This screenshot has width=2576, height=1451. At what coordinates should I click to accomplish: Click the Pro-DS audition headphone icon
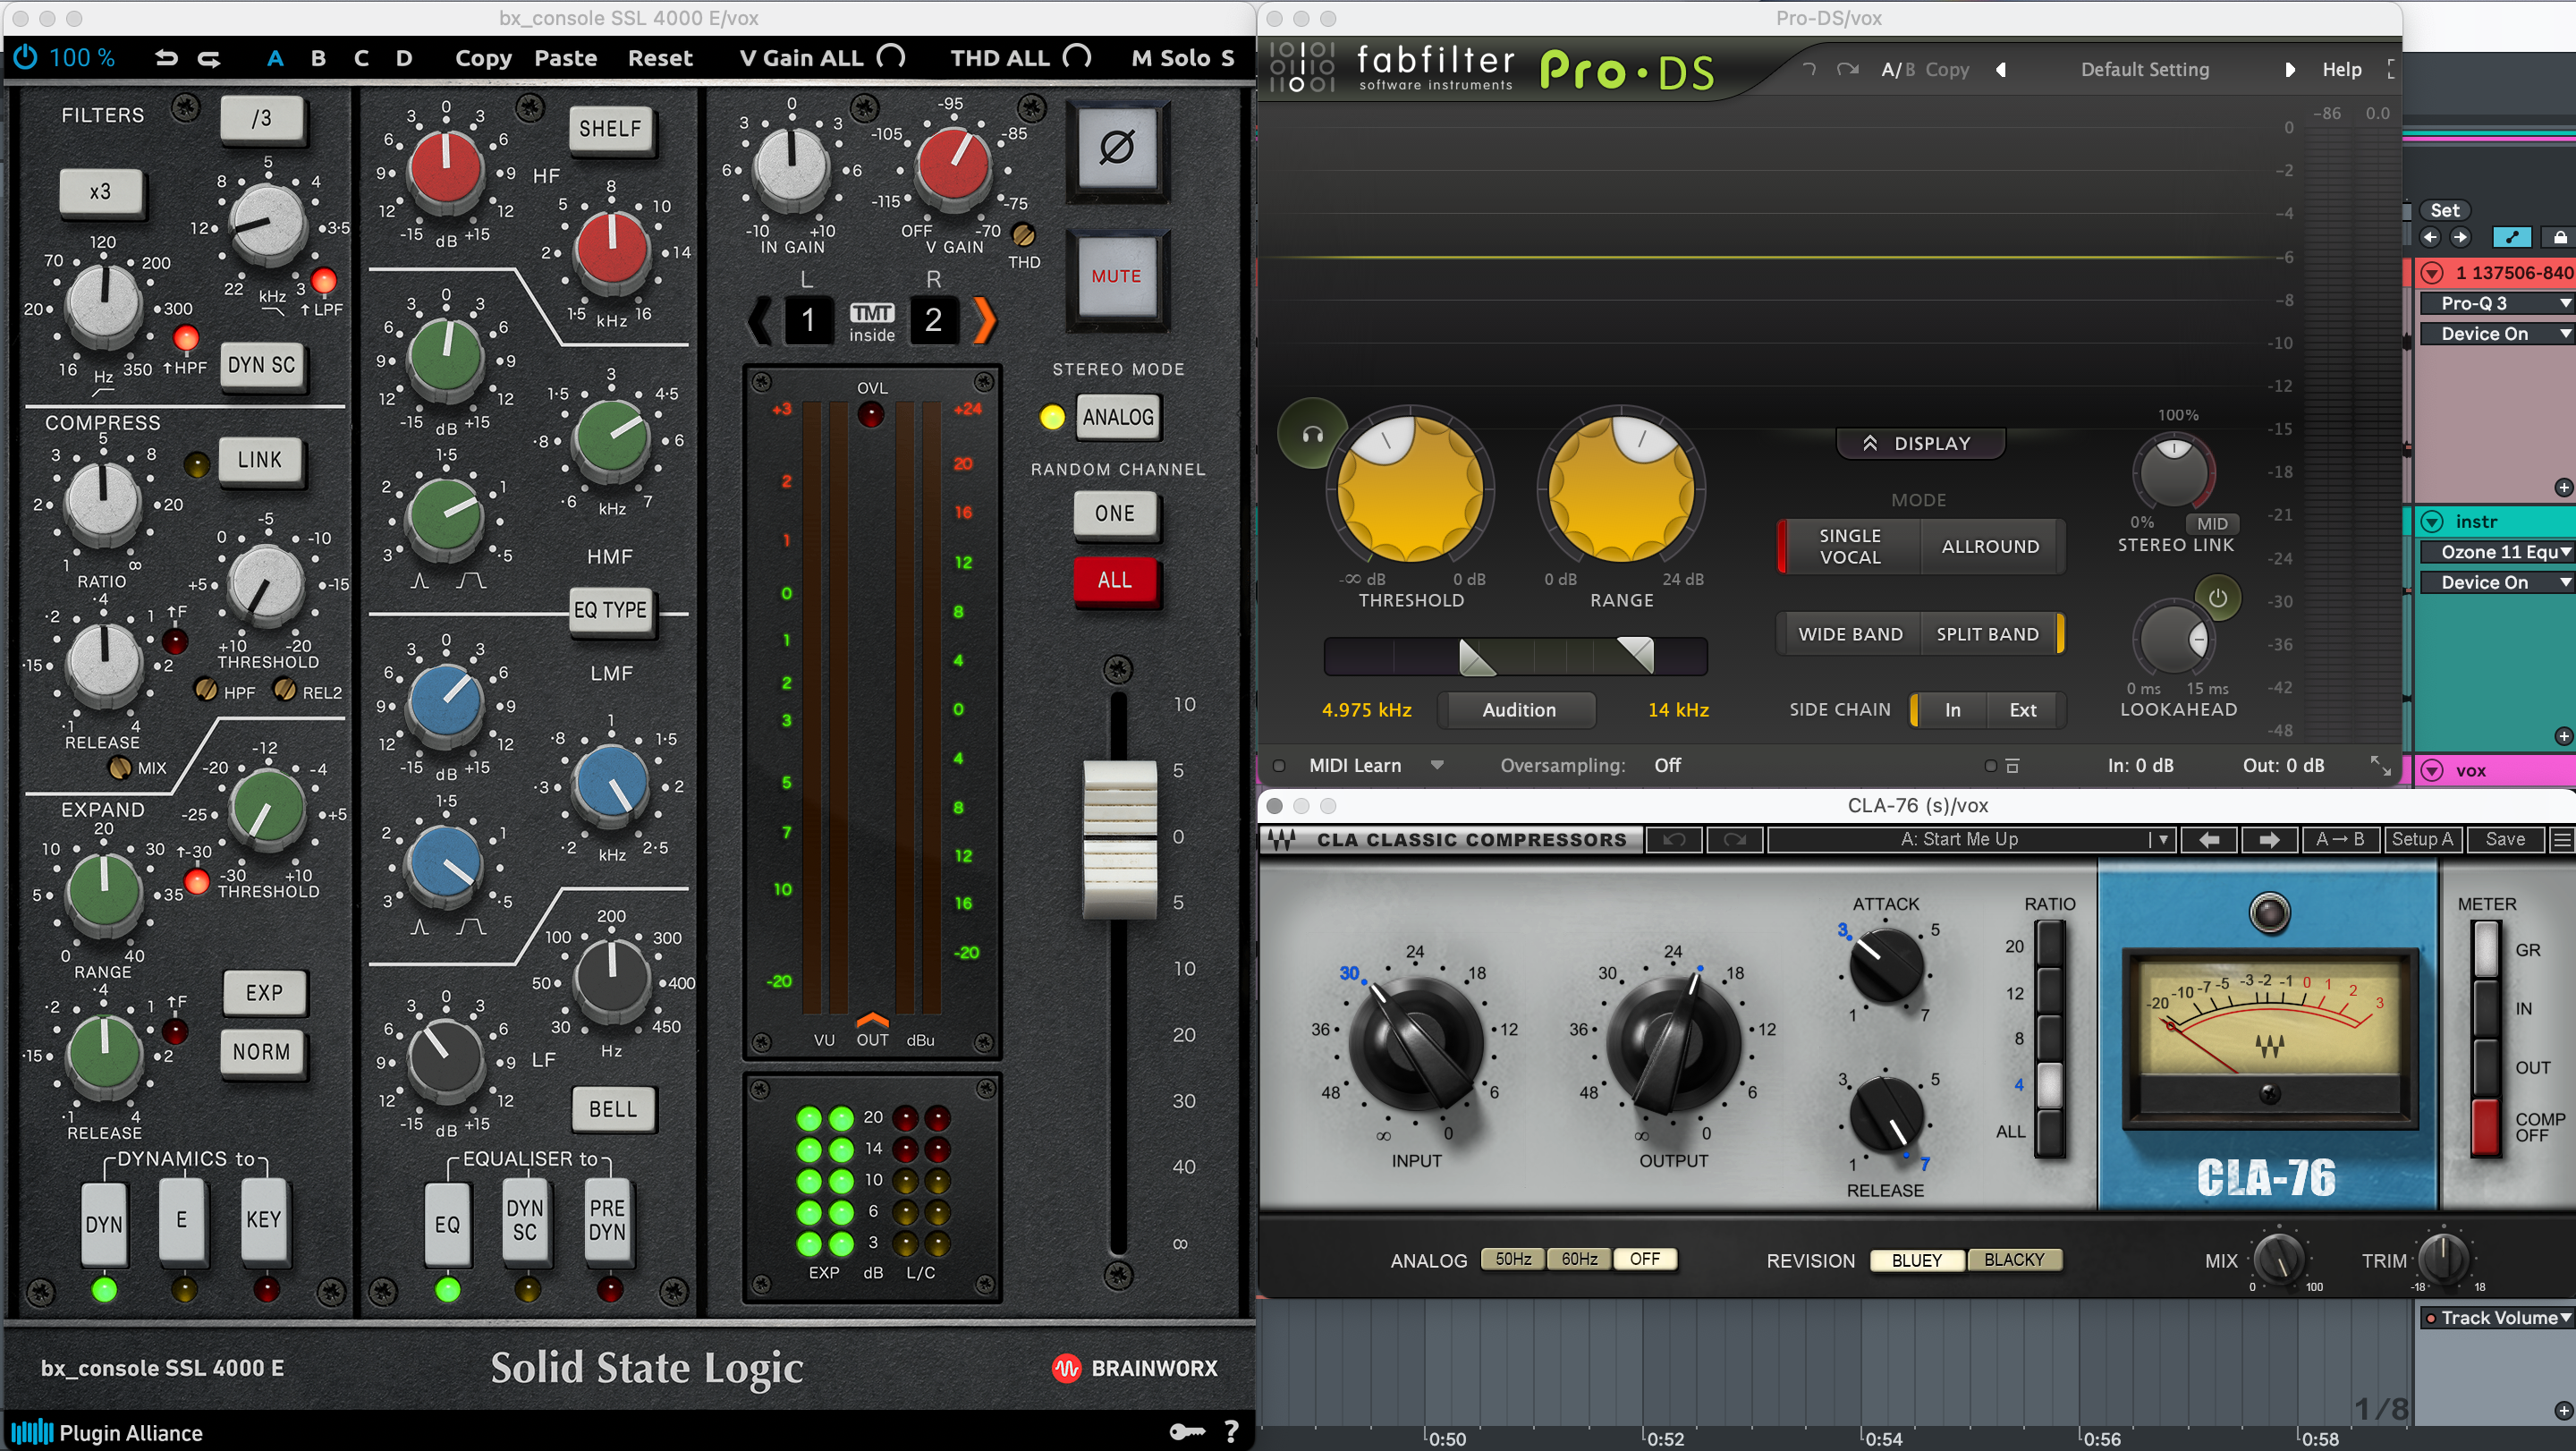click(x=1312, y=434)
